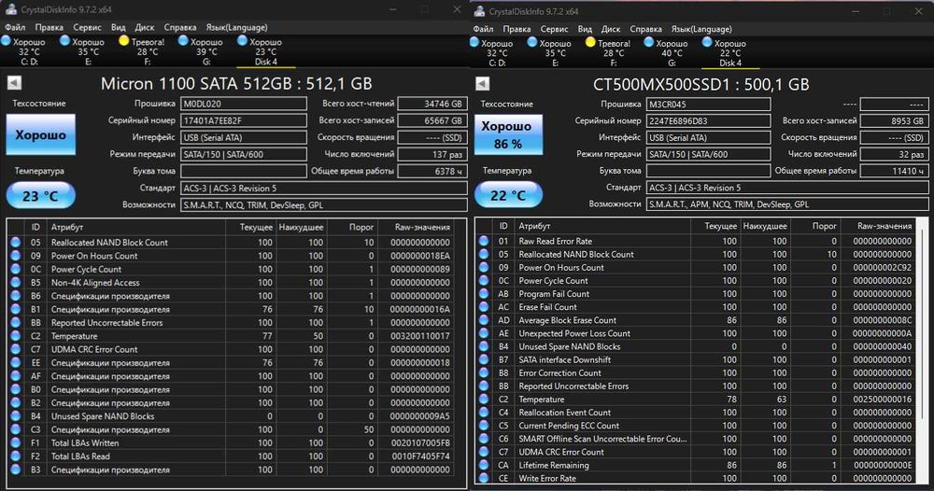
Task: Click status icon of Non-4K Aligned Access row
Action: 16,283
